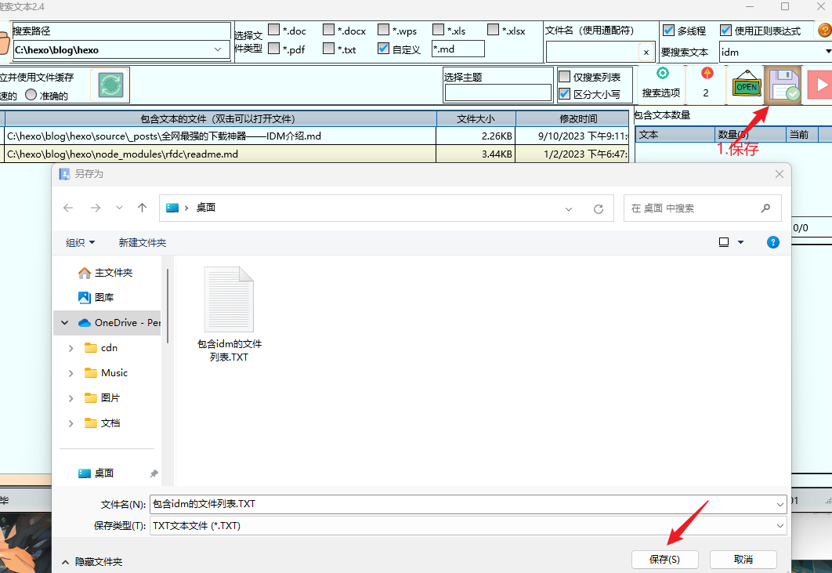Screen dimensions: 832x573
Task: Click the OPEN file icon in toolbar
Action: click(x=747, y=85)
